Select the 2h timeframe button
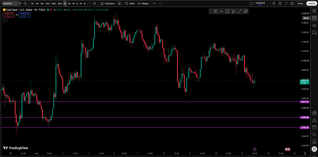 (69, 3)
